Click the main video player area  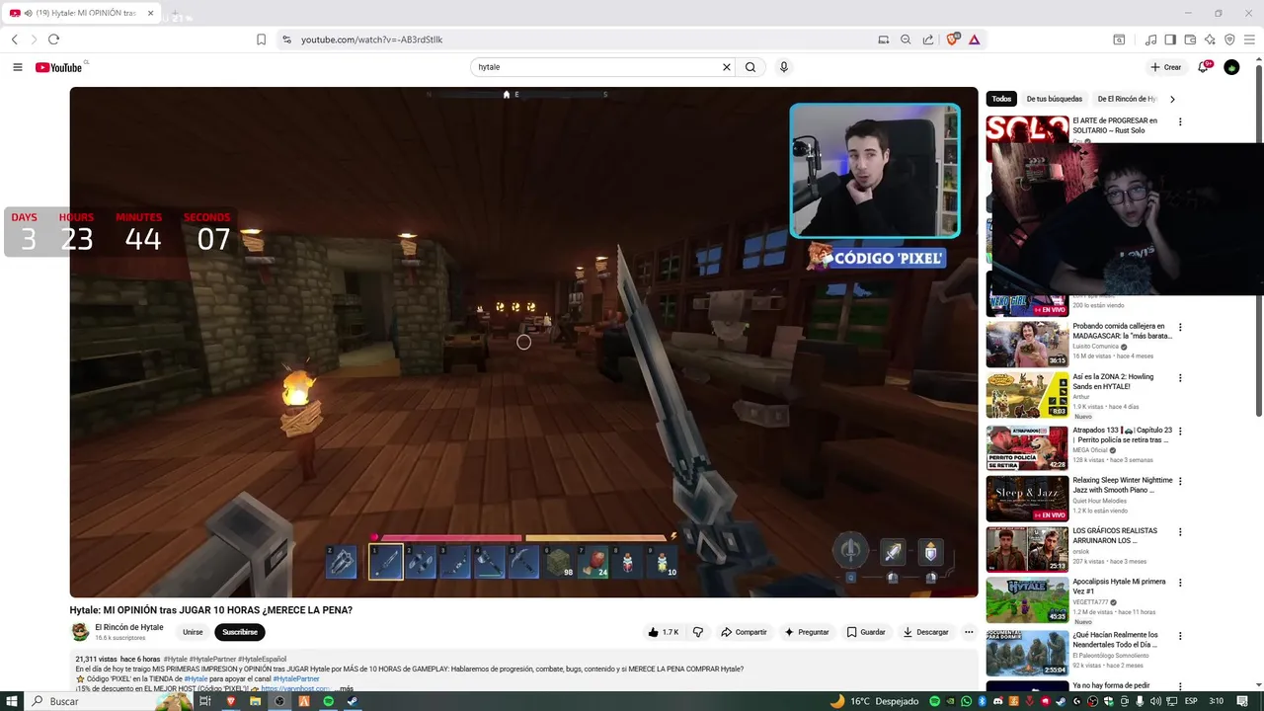523,342
